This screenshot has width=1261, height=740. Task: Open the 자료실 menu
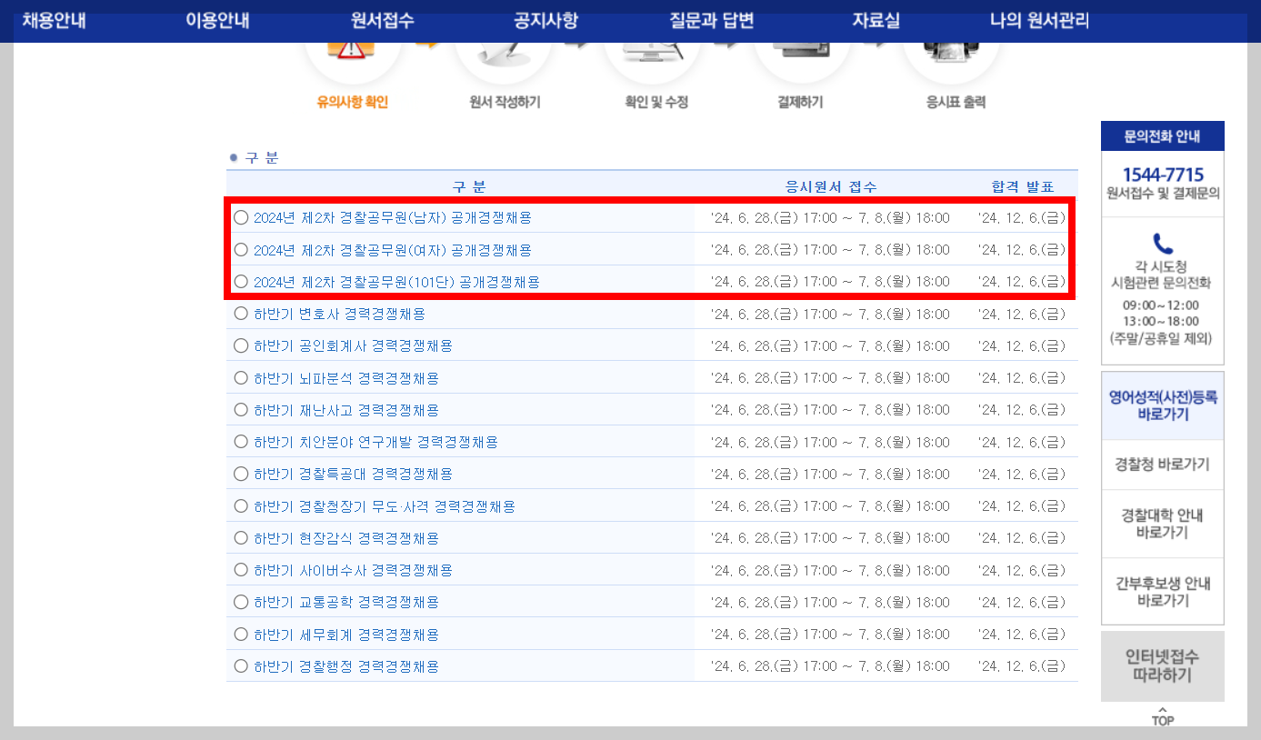click(877, 19)
